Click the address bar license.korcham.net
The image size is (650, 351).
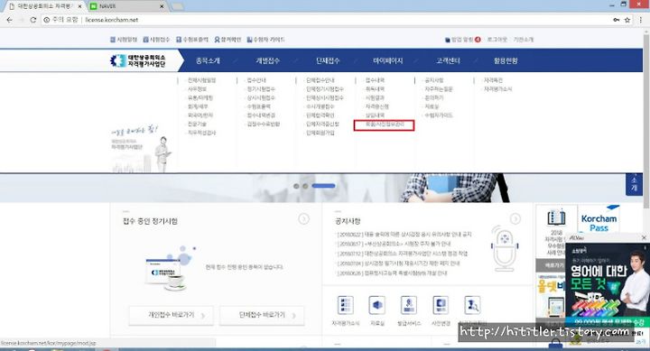pos(112,20)
